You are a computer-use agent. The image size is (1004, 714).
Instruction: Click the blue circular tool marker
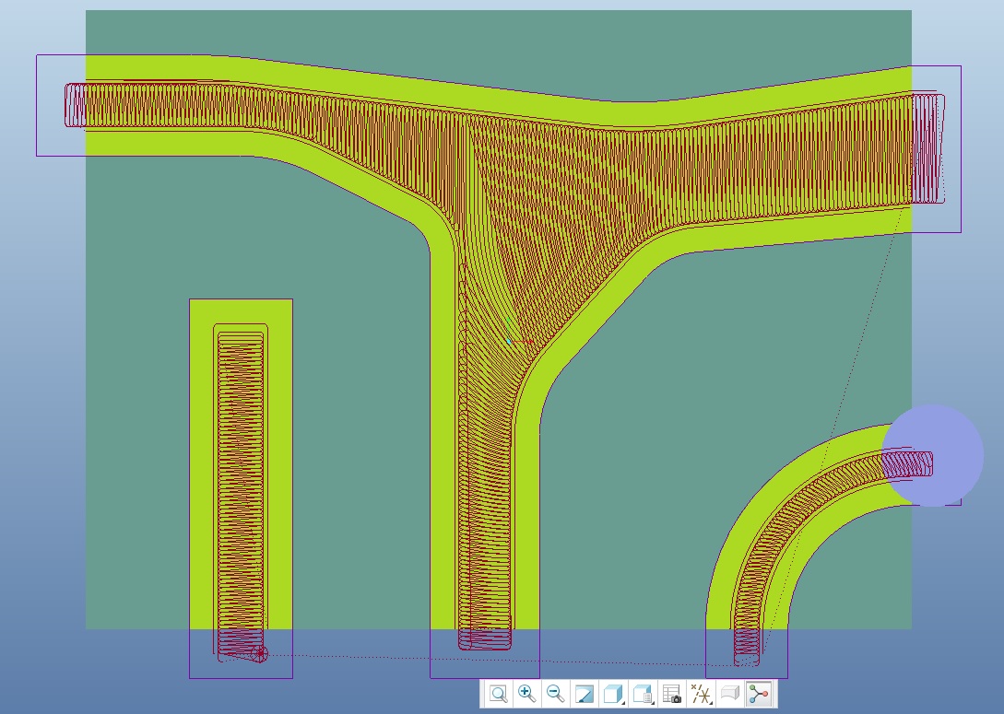932,455
